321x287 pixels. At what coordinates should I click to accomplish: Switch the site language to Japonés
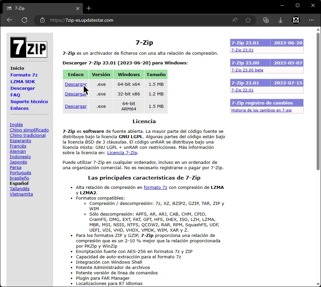pos(18,162)
